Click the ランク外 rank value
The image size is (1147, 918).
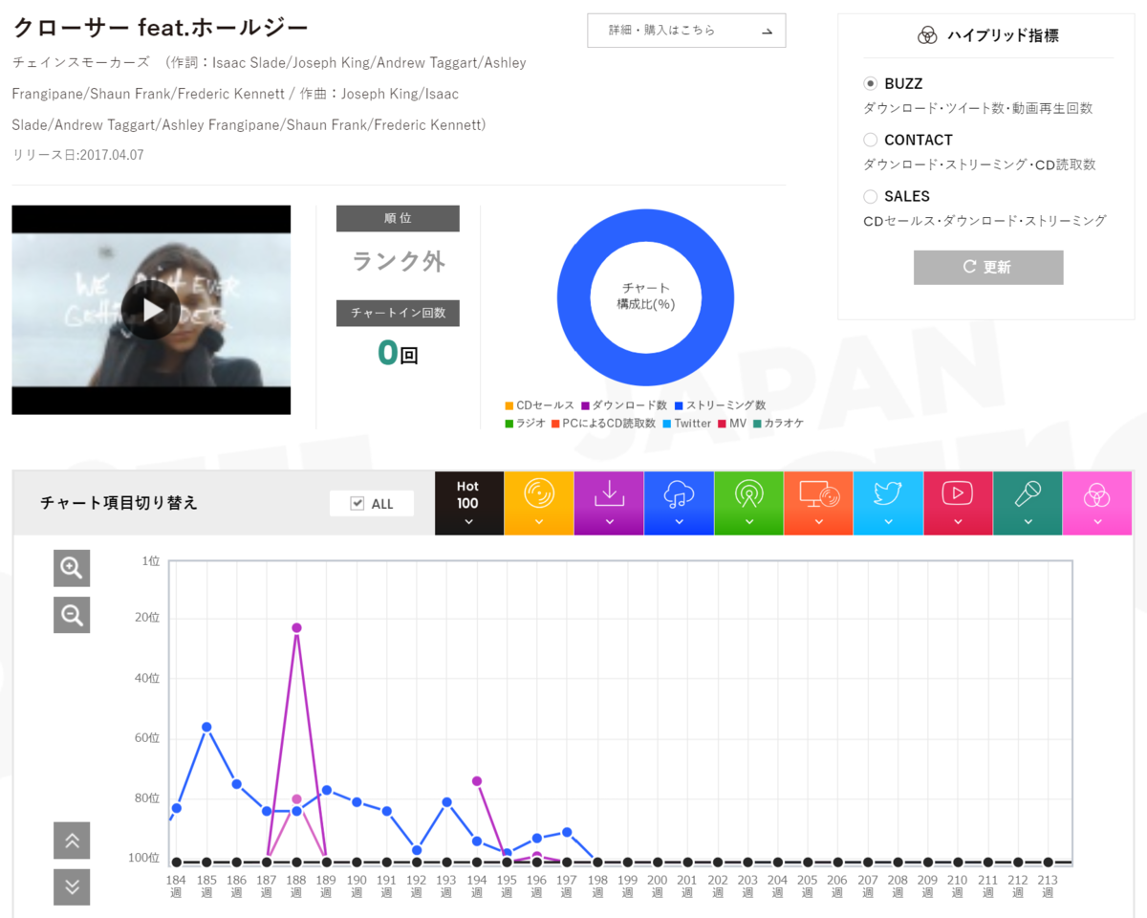399,260
